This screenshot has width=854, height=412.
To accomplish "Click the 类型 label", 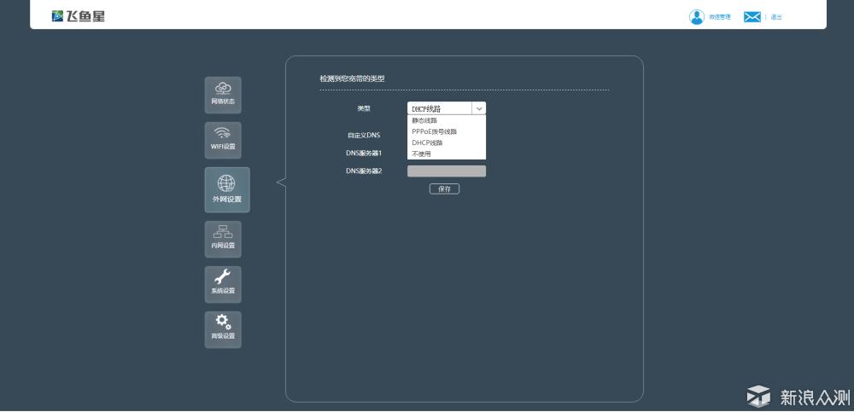I will coord(364,108).
